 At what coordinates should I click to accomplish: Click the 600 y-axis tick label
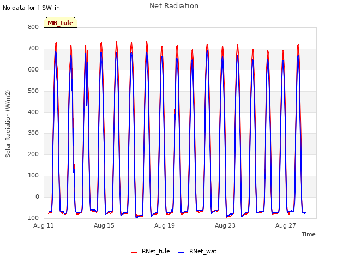[33, 69]
